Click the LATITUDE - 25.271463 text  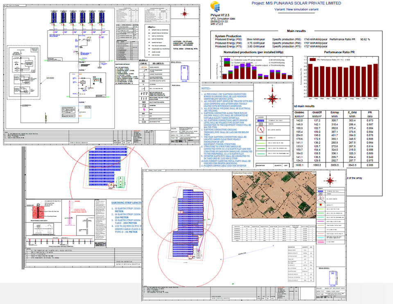(183, 42)
